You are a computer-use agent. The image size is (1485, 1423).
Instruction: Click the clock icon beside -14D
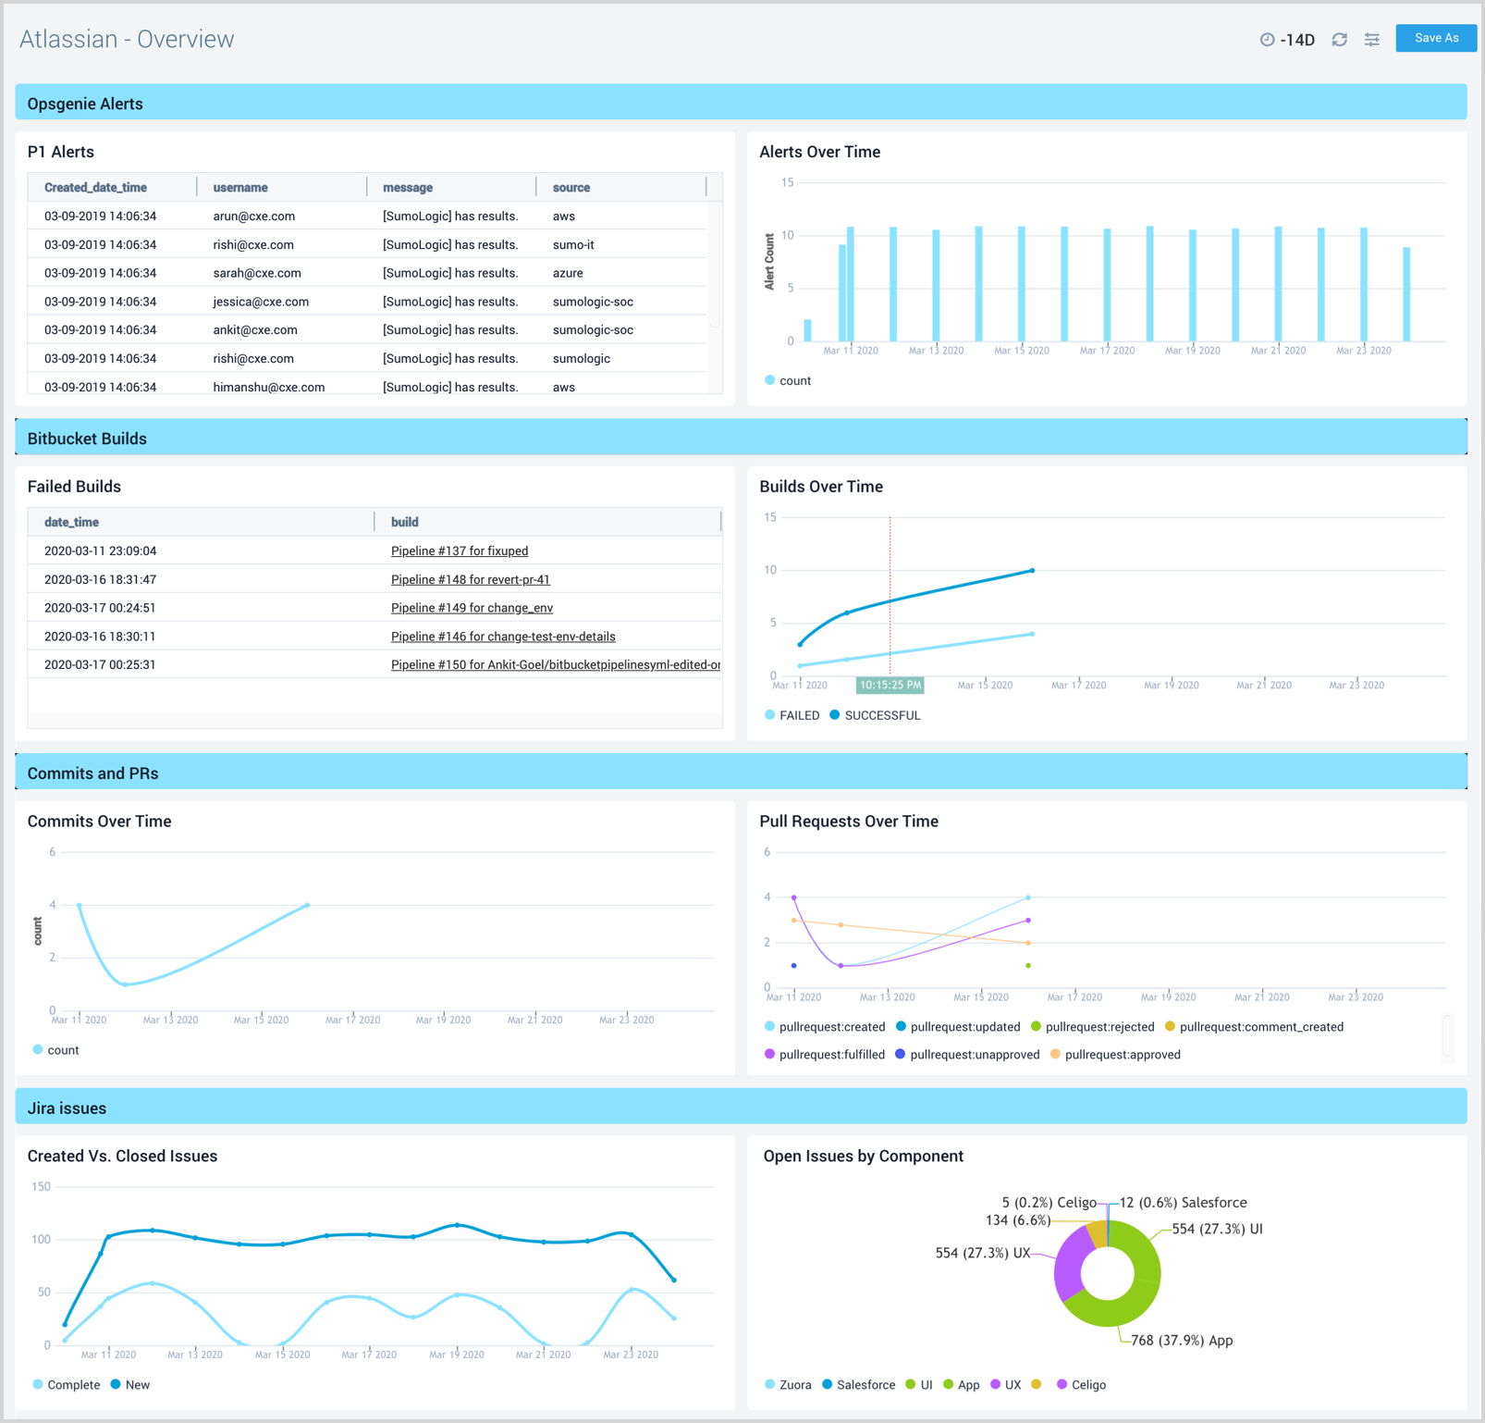tap(1267, 40)
